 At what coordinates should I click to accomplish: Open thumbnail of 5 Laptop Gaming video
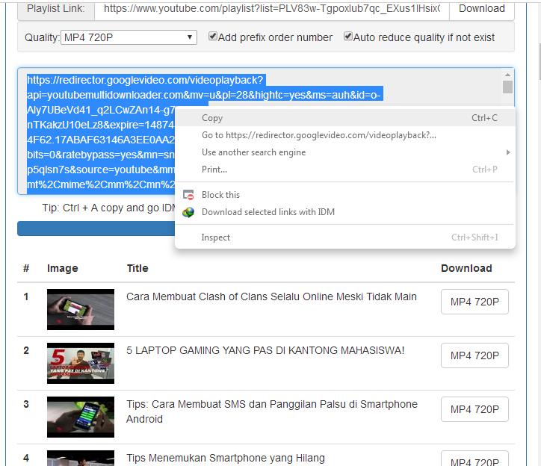pyautogui.click(x=81, y=363)
